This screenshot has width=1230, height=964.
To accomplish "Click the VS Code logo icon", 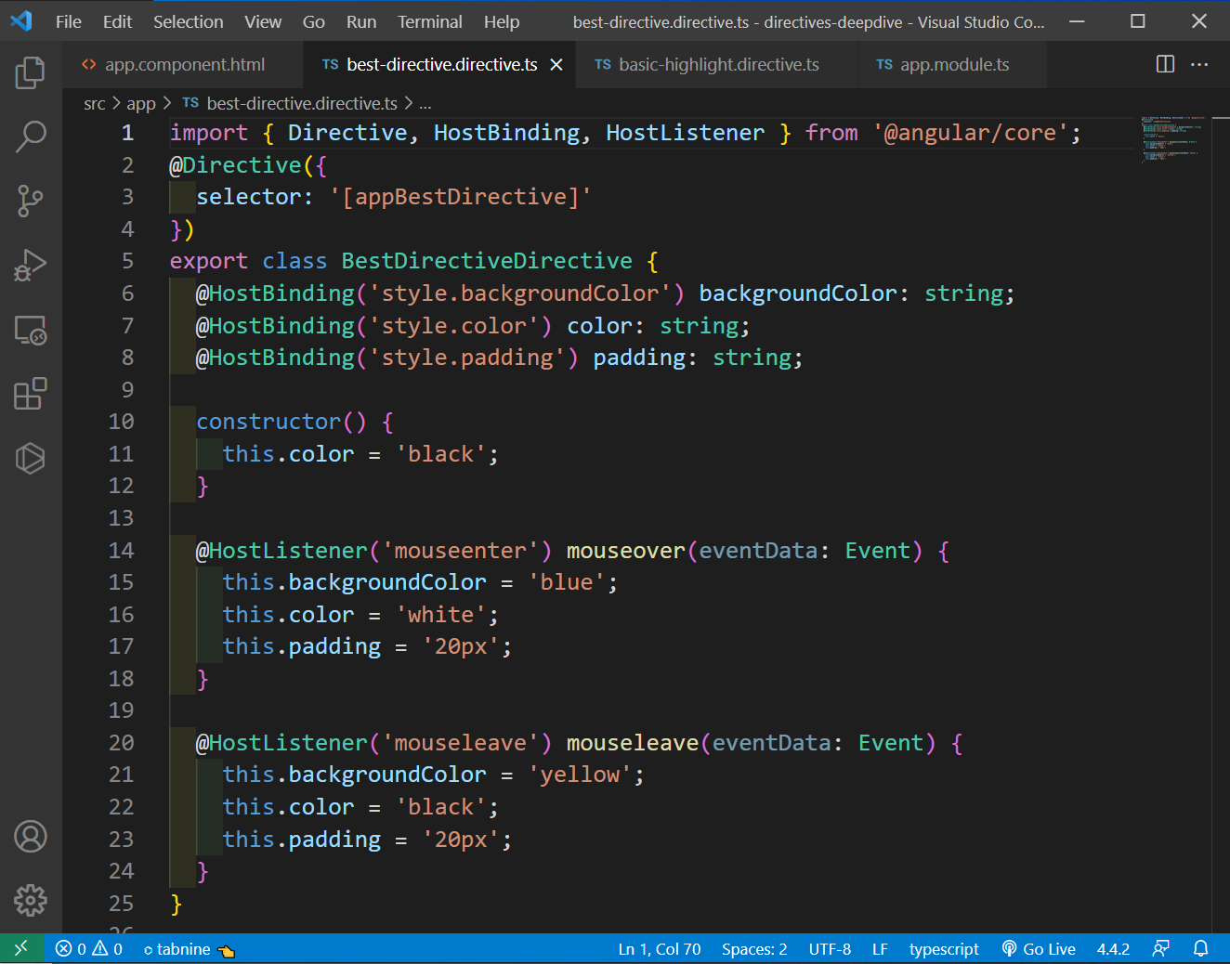I will [x=21, y=20].
